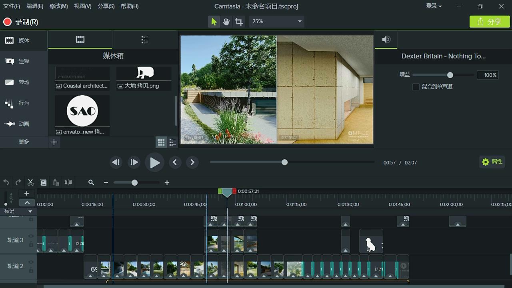Expand the 标记 marker dropdown arrow
This screenshot has width=512, height=288.
pos(30,211)
